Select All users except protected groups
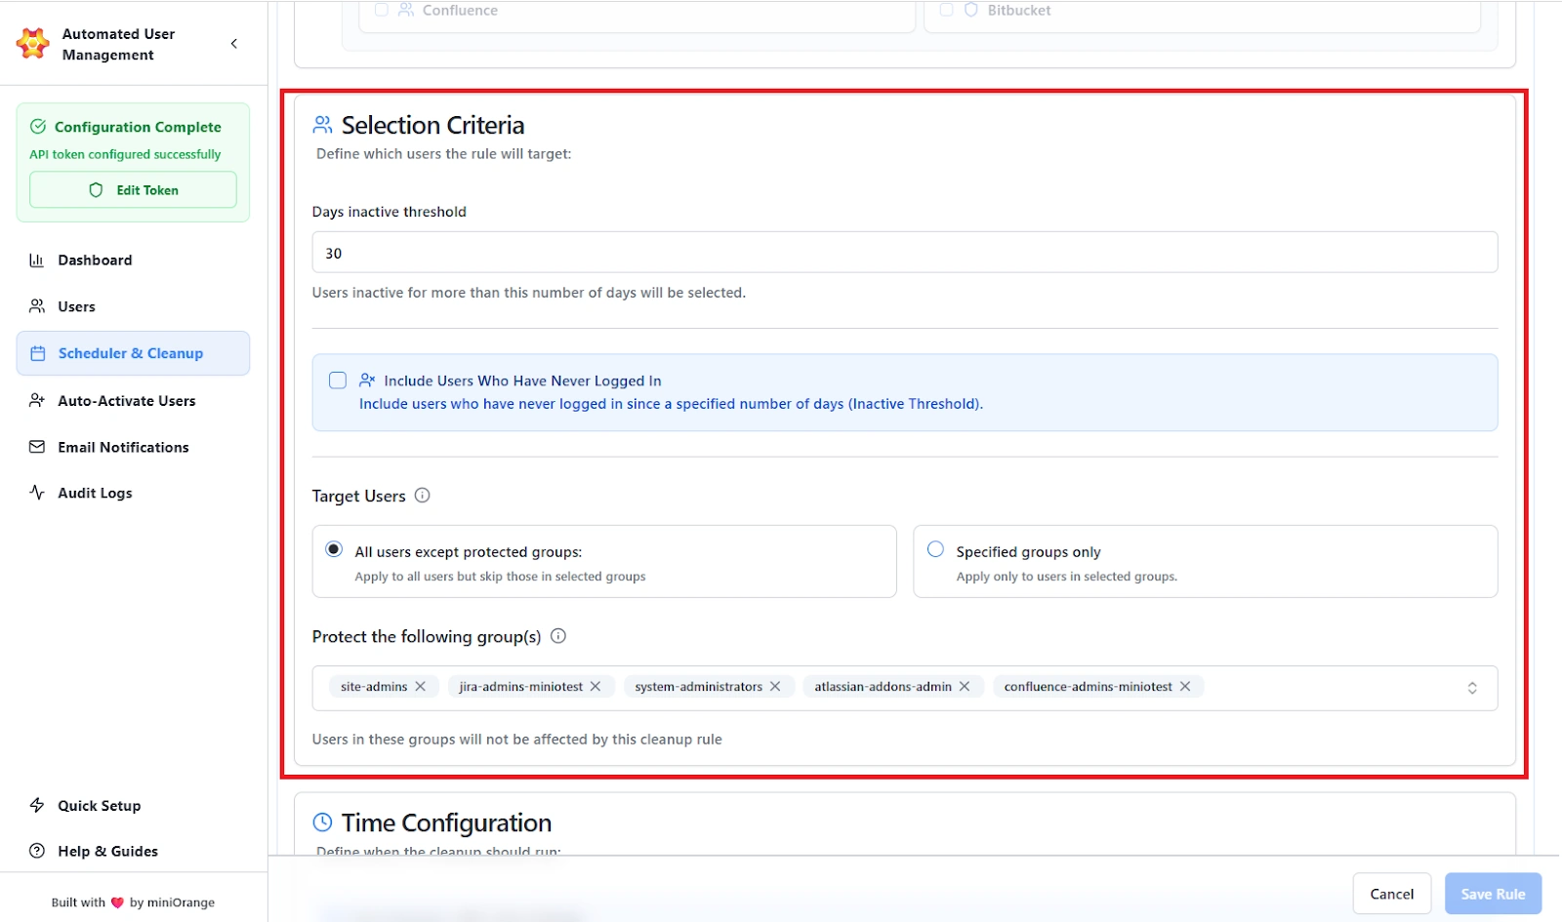1562x922 pixels. click(333, 548)
